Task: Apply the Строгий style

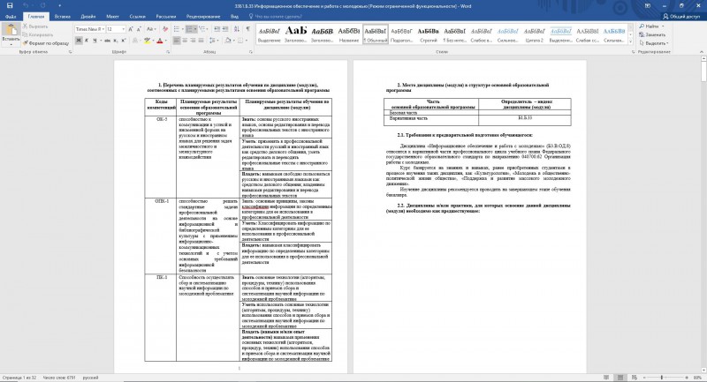Action: pos(428,34)
